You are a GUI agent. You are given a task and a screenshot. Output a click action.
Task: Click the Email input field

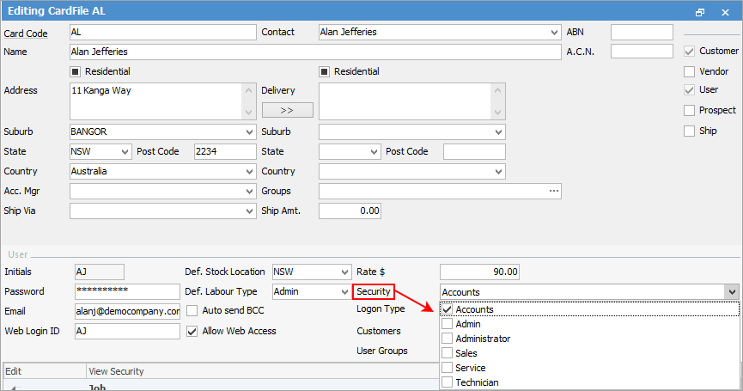point(127,311)
